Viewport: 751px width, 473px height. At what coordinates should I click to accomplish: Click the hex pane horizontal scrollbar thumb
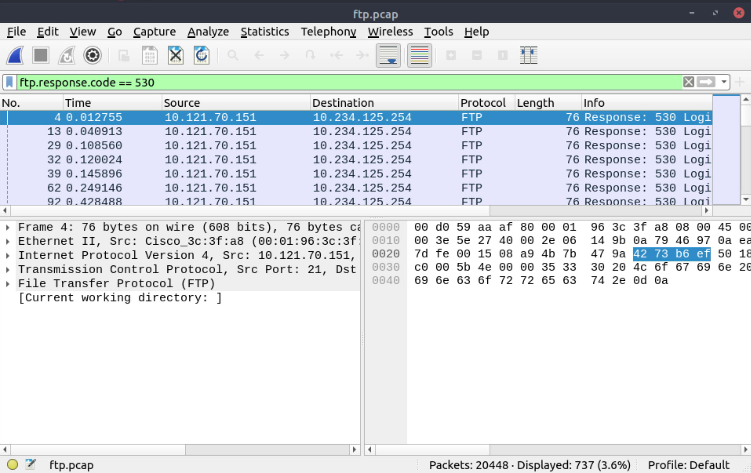point(433,450)
